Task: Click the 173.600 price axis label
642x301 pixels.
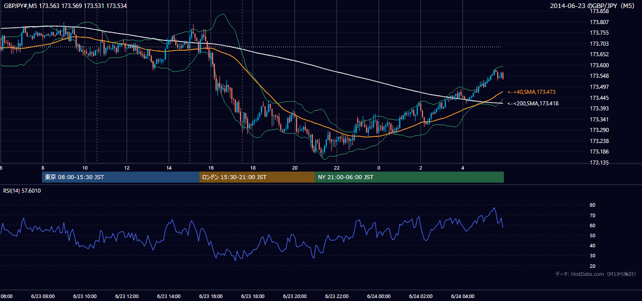Action: tap(599, 65)
